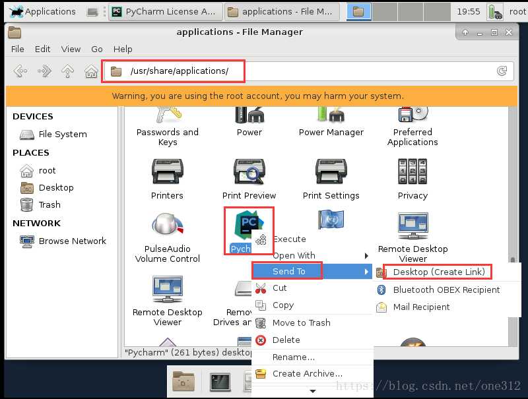The height and width of the screenshot is (399, 528).
Task: Click the show desktop panel icon
Action: pyautogui.click(x=92, y=12)
